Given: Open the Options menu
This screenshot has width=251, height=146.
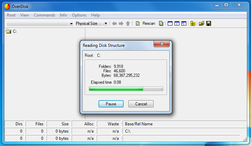Looking at the screenshot, I should pyautogui.click(x=79, y=15).
